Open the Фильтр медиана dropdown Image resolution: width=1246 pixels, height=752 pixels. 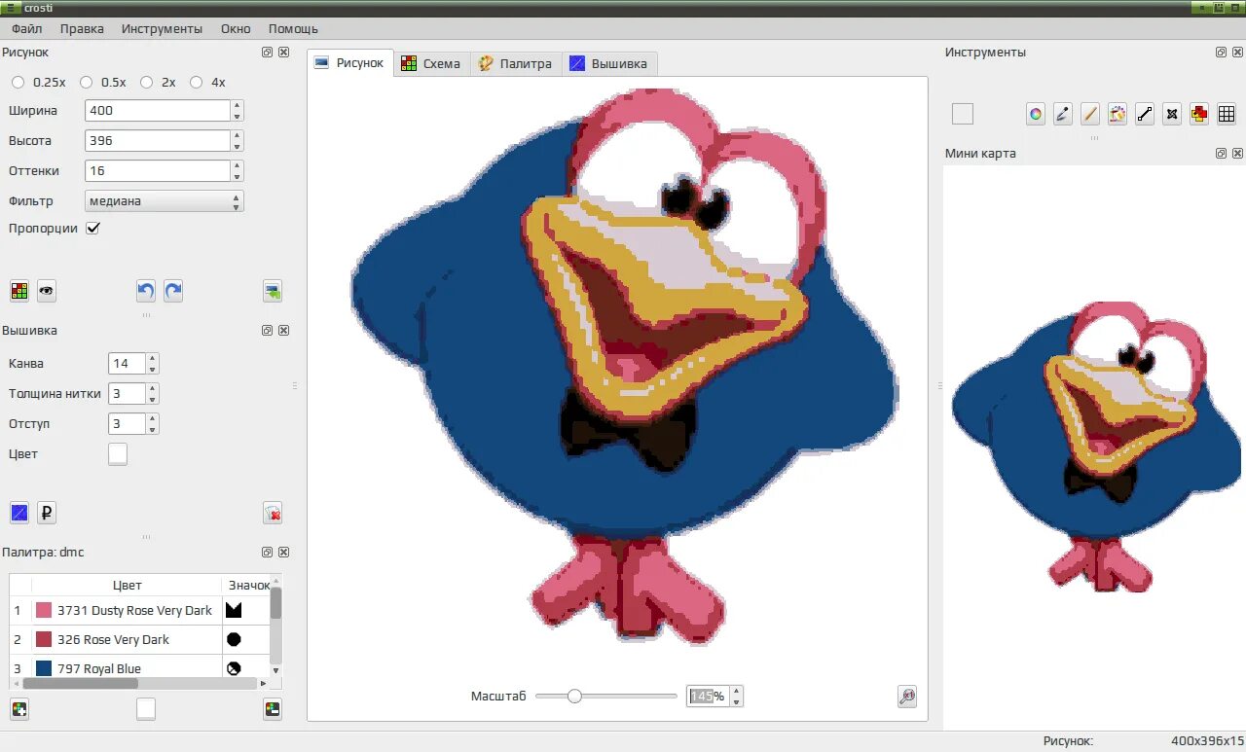(x=164, y=201)
